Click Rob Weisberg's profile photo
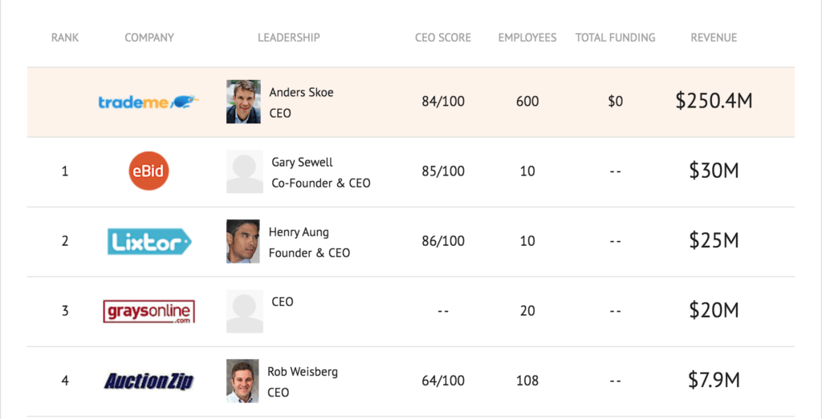 point(243,381)
